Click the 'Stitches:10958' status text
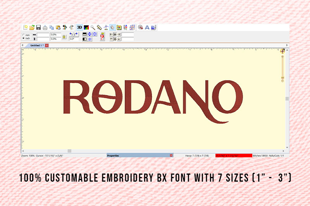The width and height of the screenshot is (310, 206). tap(260, 156)
